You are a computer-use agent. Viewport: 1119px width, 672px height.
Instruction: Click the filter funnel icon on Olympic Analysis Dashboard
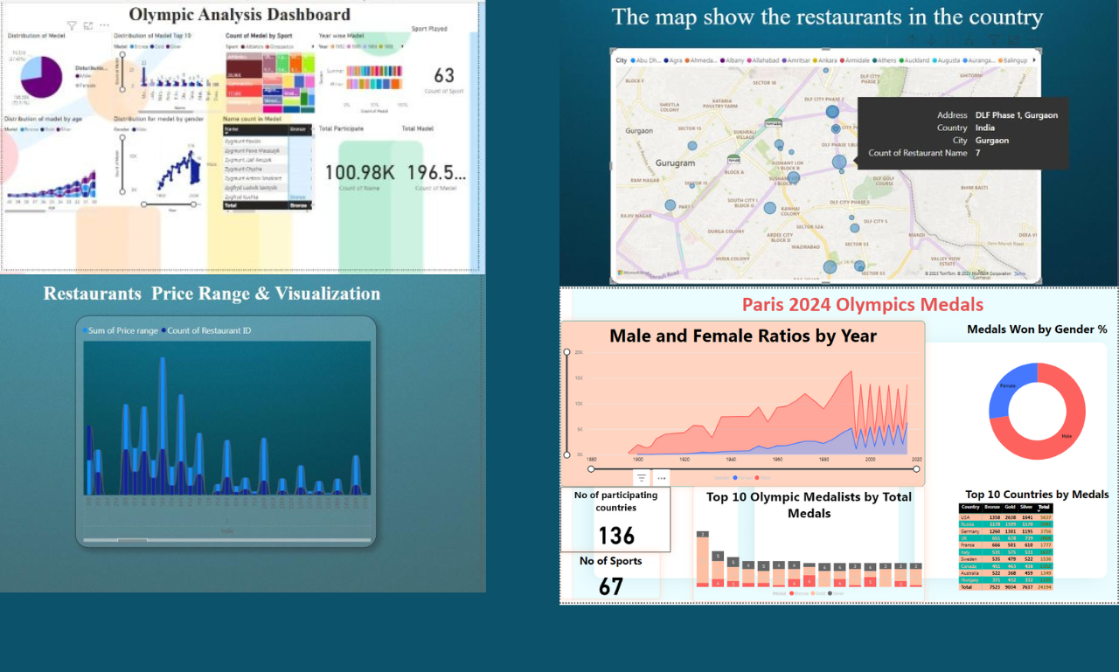pyautogui.click(x=71, y=24)
